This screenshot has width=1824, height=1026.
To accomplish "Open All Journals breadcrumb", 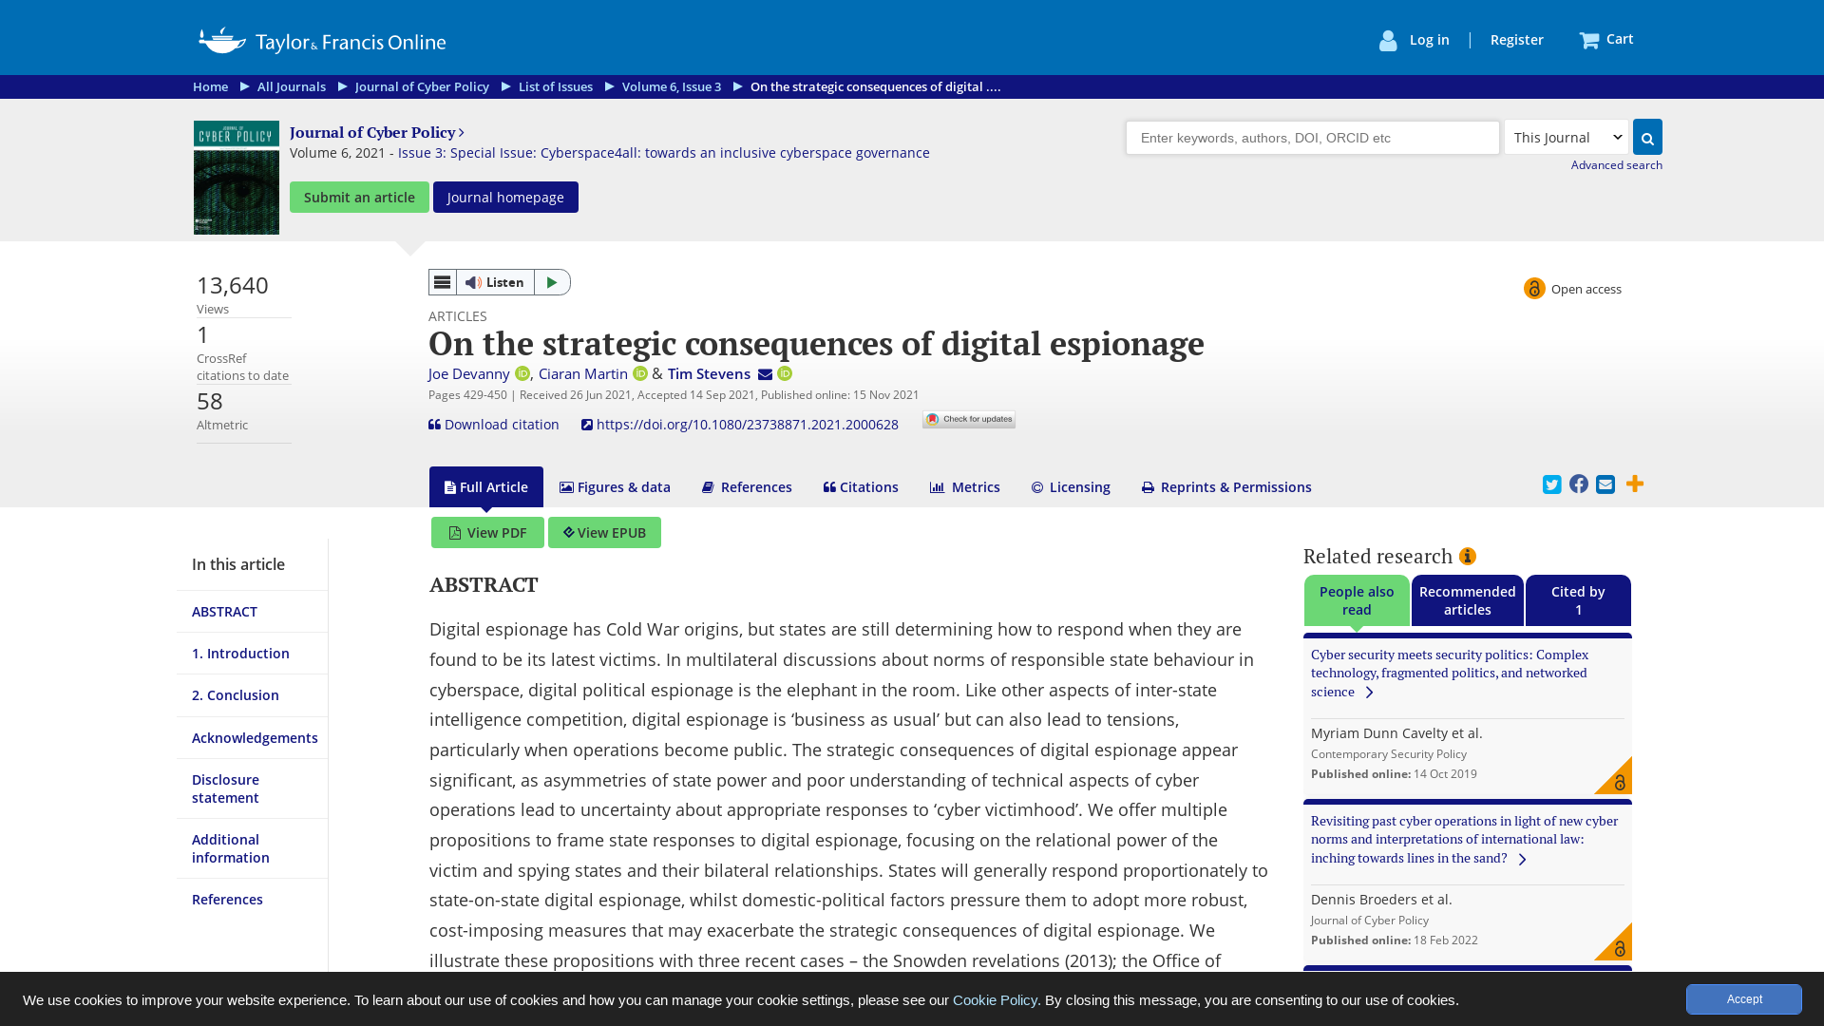I will pyautogui.click(x=292, y=86).
